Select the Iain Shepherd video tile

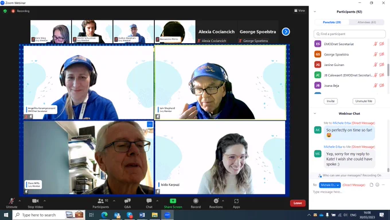220,83
